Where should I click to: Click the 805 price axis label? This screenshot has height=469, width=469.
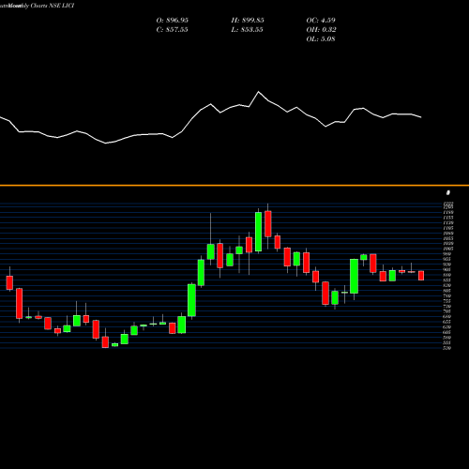tap(447, 291)
